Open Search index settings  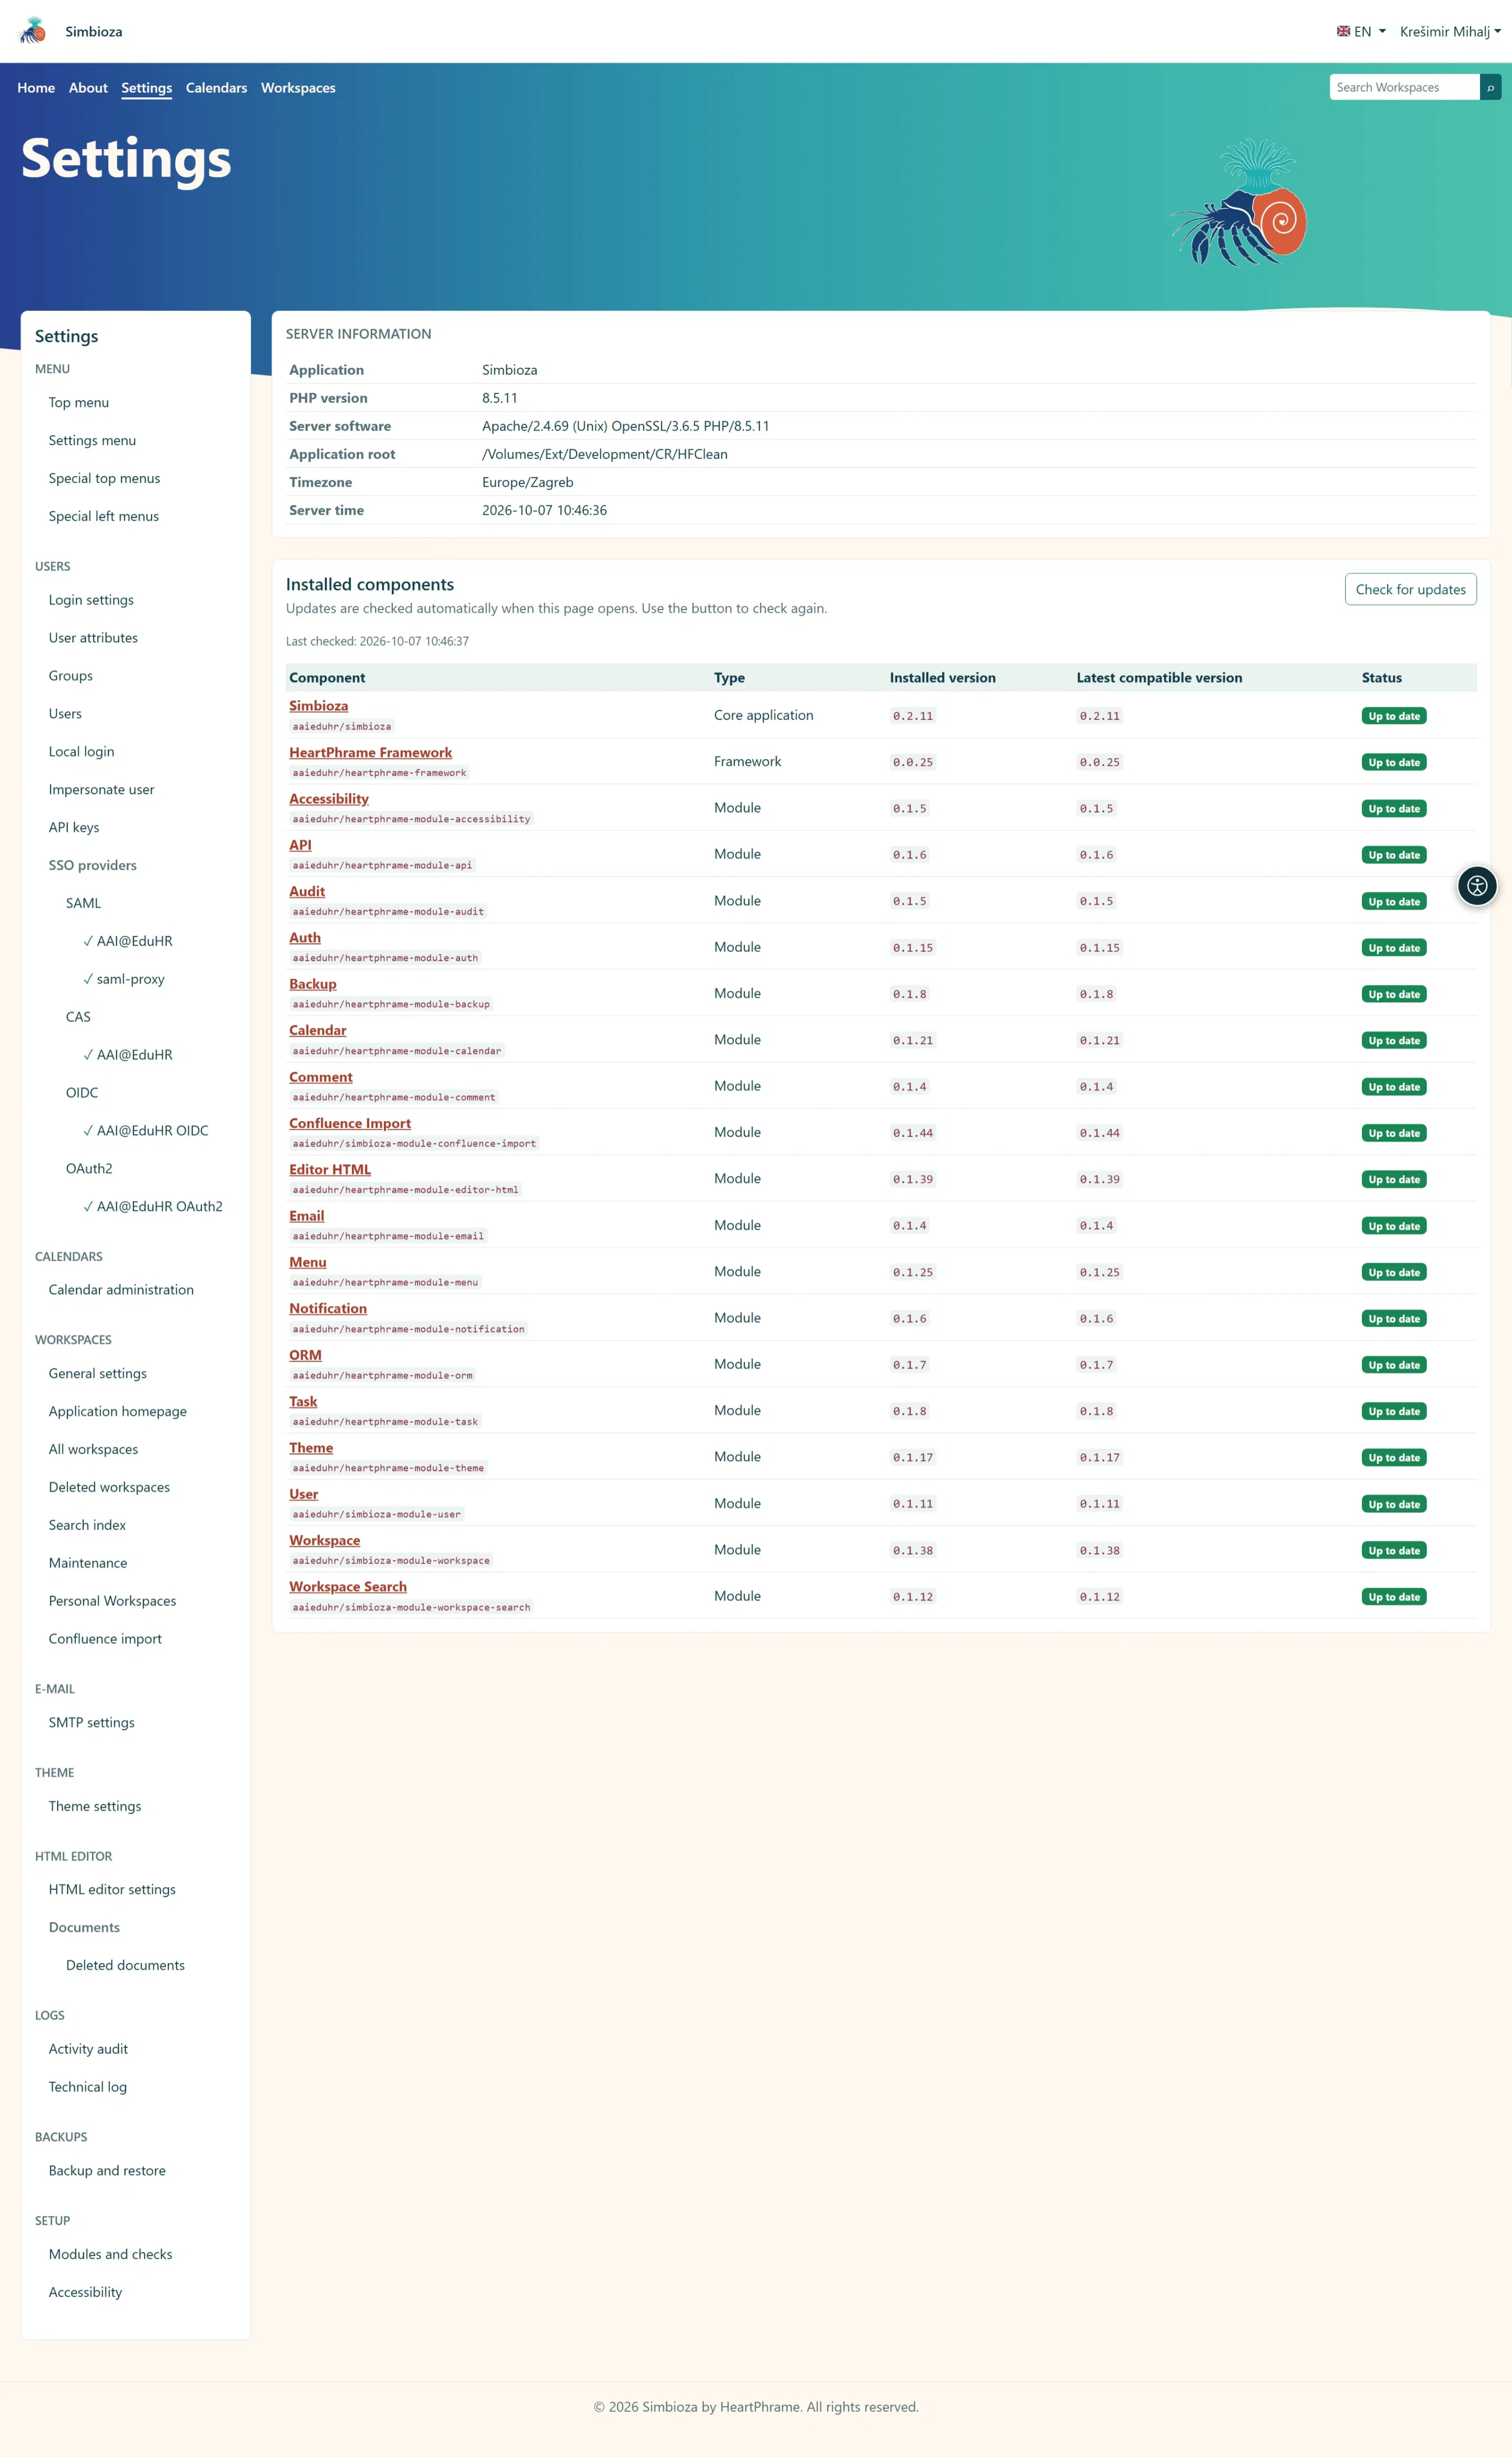pos(87,1525)
